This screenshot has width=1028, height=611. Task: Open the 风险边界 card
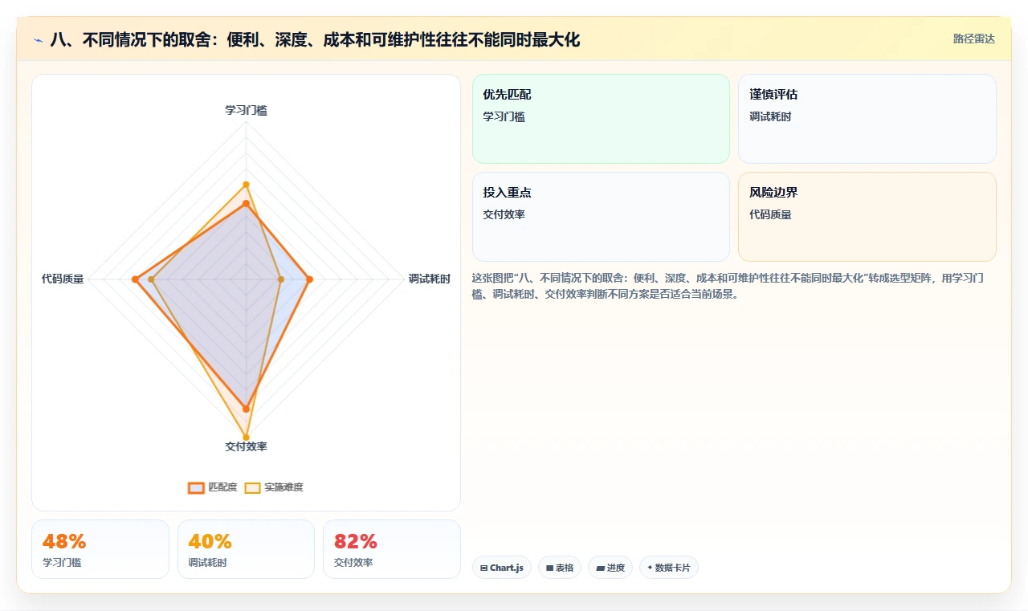pyautogui.click(x=867, y=217)
